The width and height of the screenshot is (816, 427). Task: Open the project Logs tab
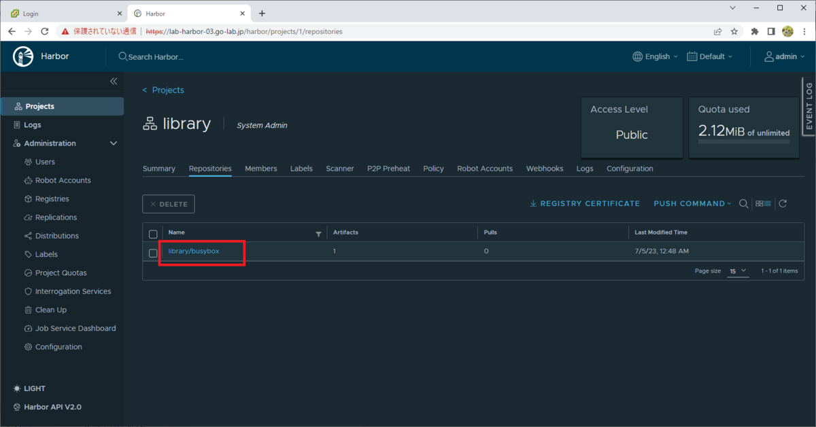point(585,169)
